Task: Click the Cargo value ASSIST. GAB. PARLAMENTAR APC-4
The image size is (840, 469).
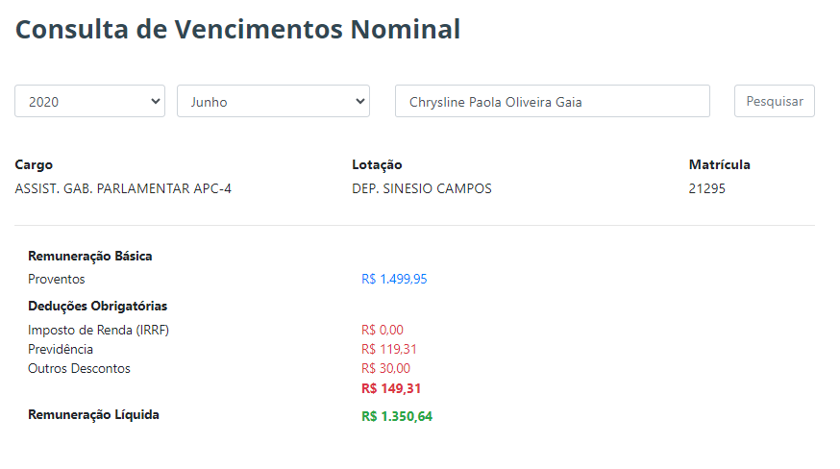Action: tap(123, 188)
